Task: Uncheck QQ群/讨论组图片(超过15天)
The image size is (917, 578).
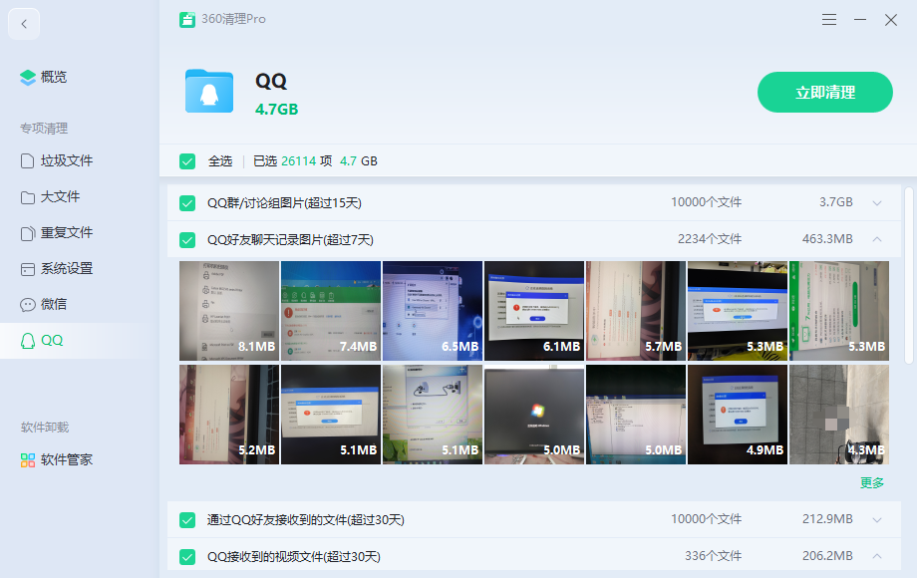Action: point(187,203)
